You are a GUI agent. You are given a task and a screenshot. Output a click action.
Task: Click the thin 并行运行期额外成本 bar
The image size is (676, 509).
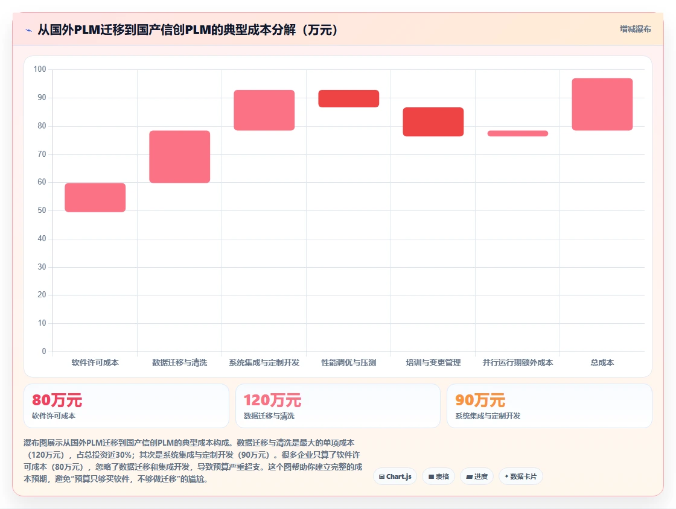518,133
